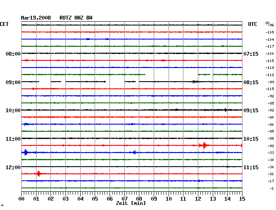
Task: Click the DC offset value -82
Action: click(270, 110)
